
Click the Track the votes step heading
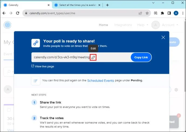pos(51,118)
